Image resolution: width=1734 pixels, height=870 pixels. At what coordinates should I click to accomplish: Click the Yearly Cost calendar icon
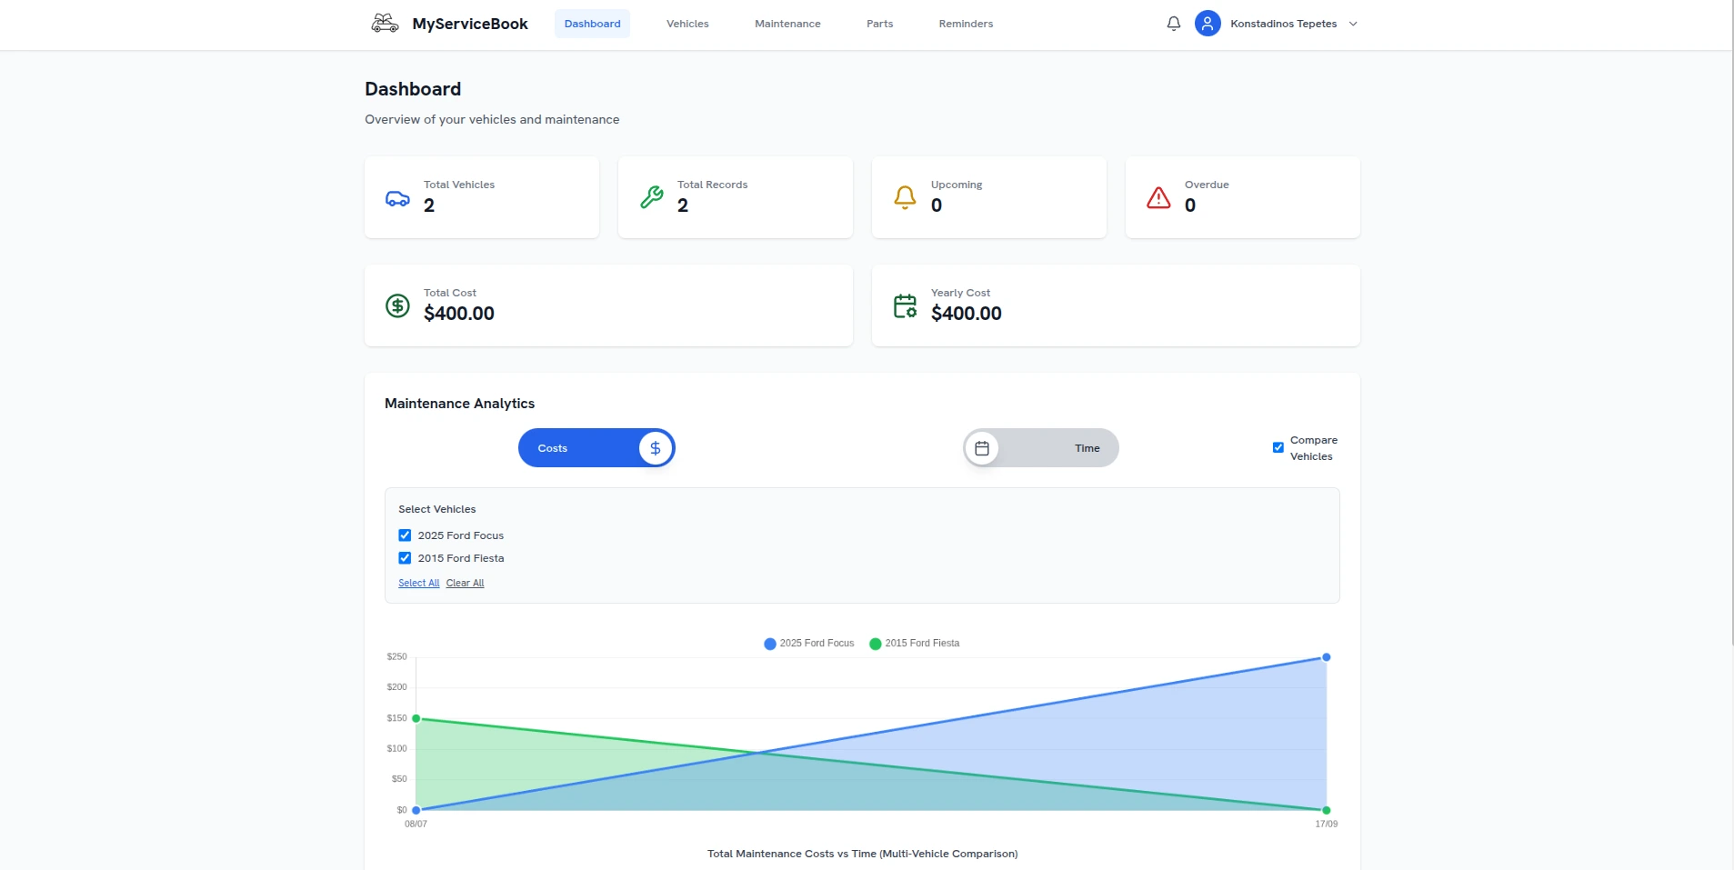click(905, 305)
